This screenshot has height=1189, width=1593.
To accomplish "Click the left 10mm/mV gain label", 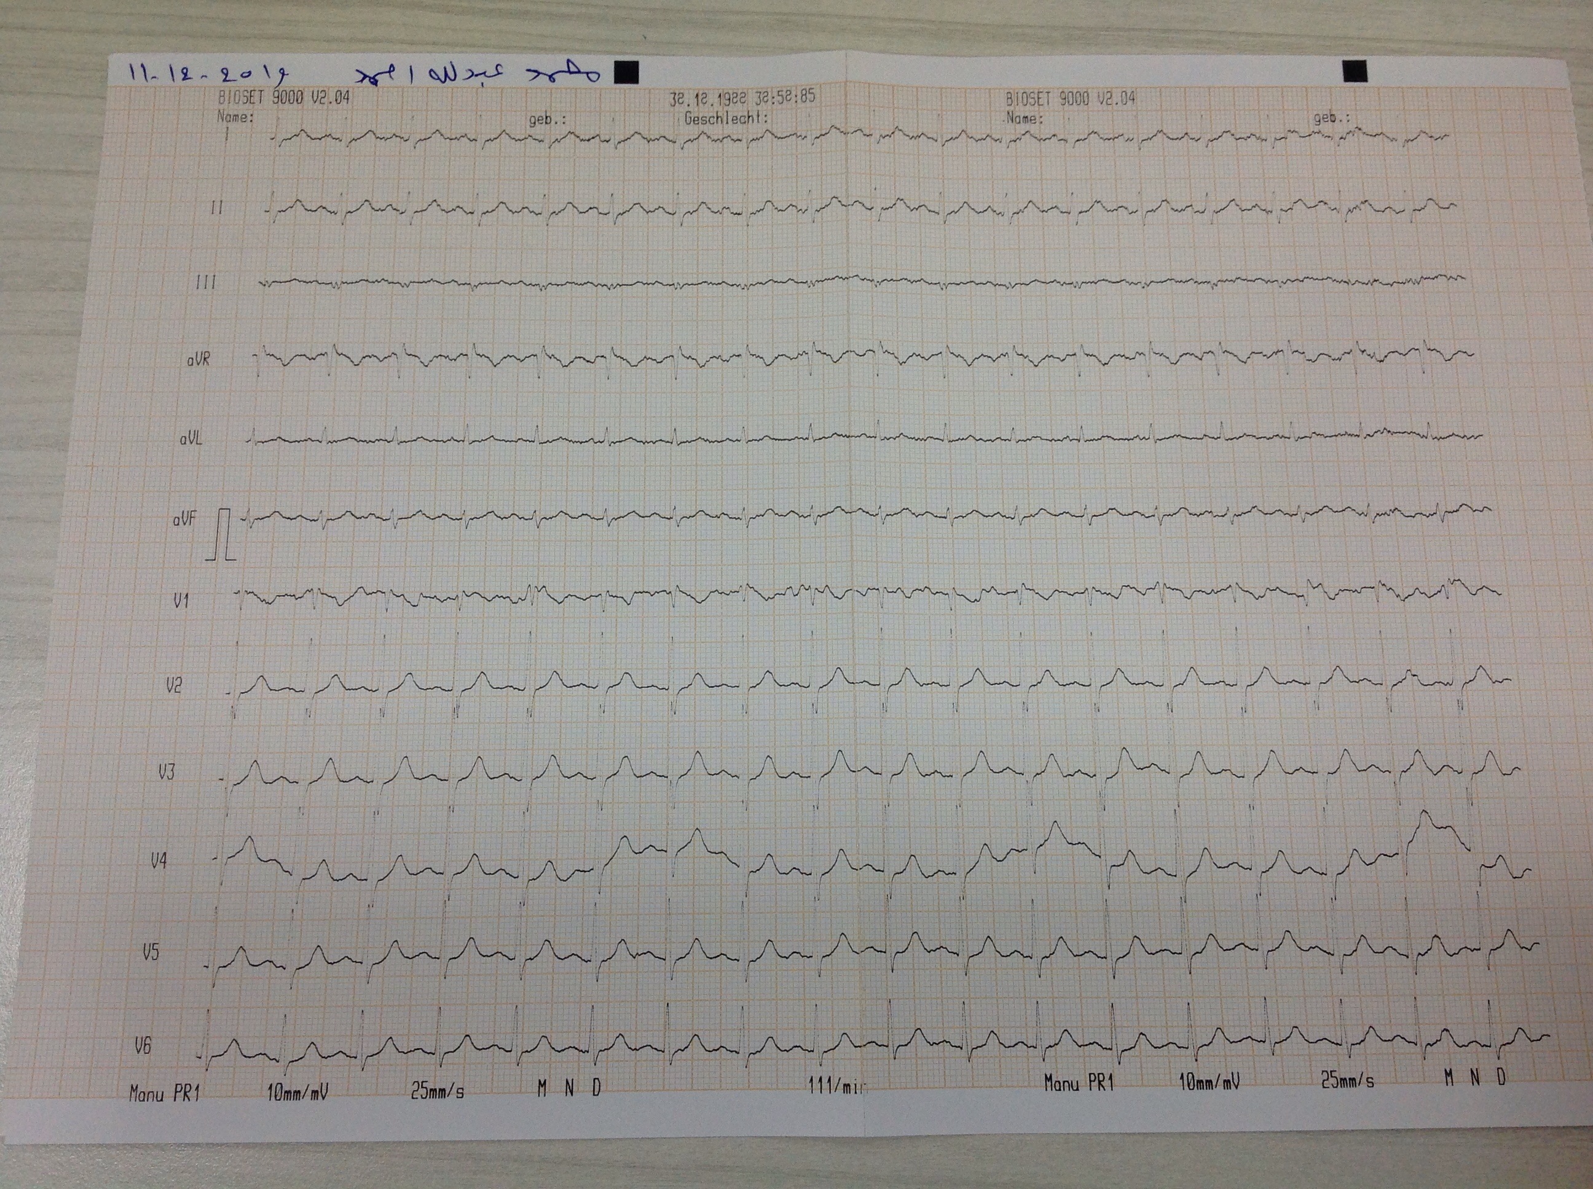I will [x=297, y=1093].
